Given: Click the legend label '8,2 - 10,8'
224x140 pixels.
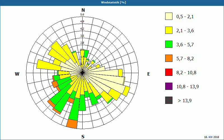Looking at the screenshot, I should (186, 73).
